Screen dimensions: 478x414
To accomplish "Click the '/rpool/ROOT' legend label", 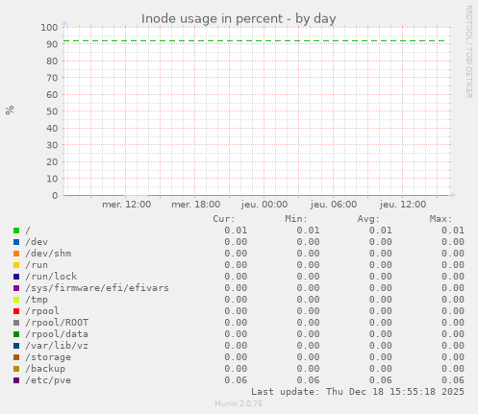I will point(57,323).
